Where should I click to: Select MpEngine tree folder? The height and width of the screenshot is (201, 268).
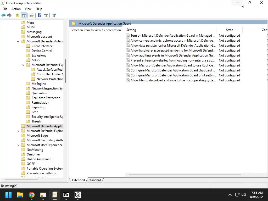(x=39, y=84)
